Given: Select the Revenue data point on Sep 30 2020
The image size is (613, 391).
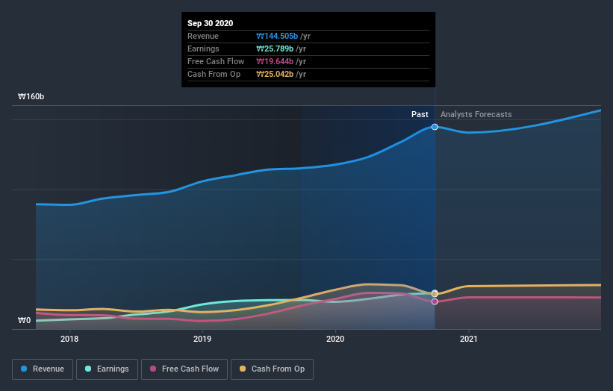Looking at the screenshot, I should click(435, 127).
